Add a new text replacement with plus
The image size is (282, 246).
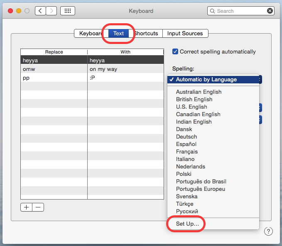(x=27, y=207)
